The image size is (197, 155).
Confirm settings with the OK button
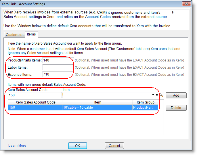[x=77, y=146]
